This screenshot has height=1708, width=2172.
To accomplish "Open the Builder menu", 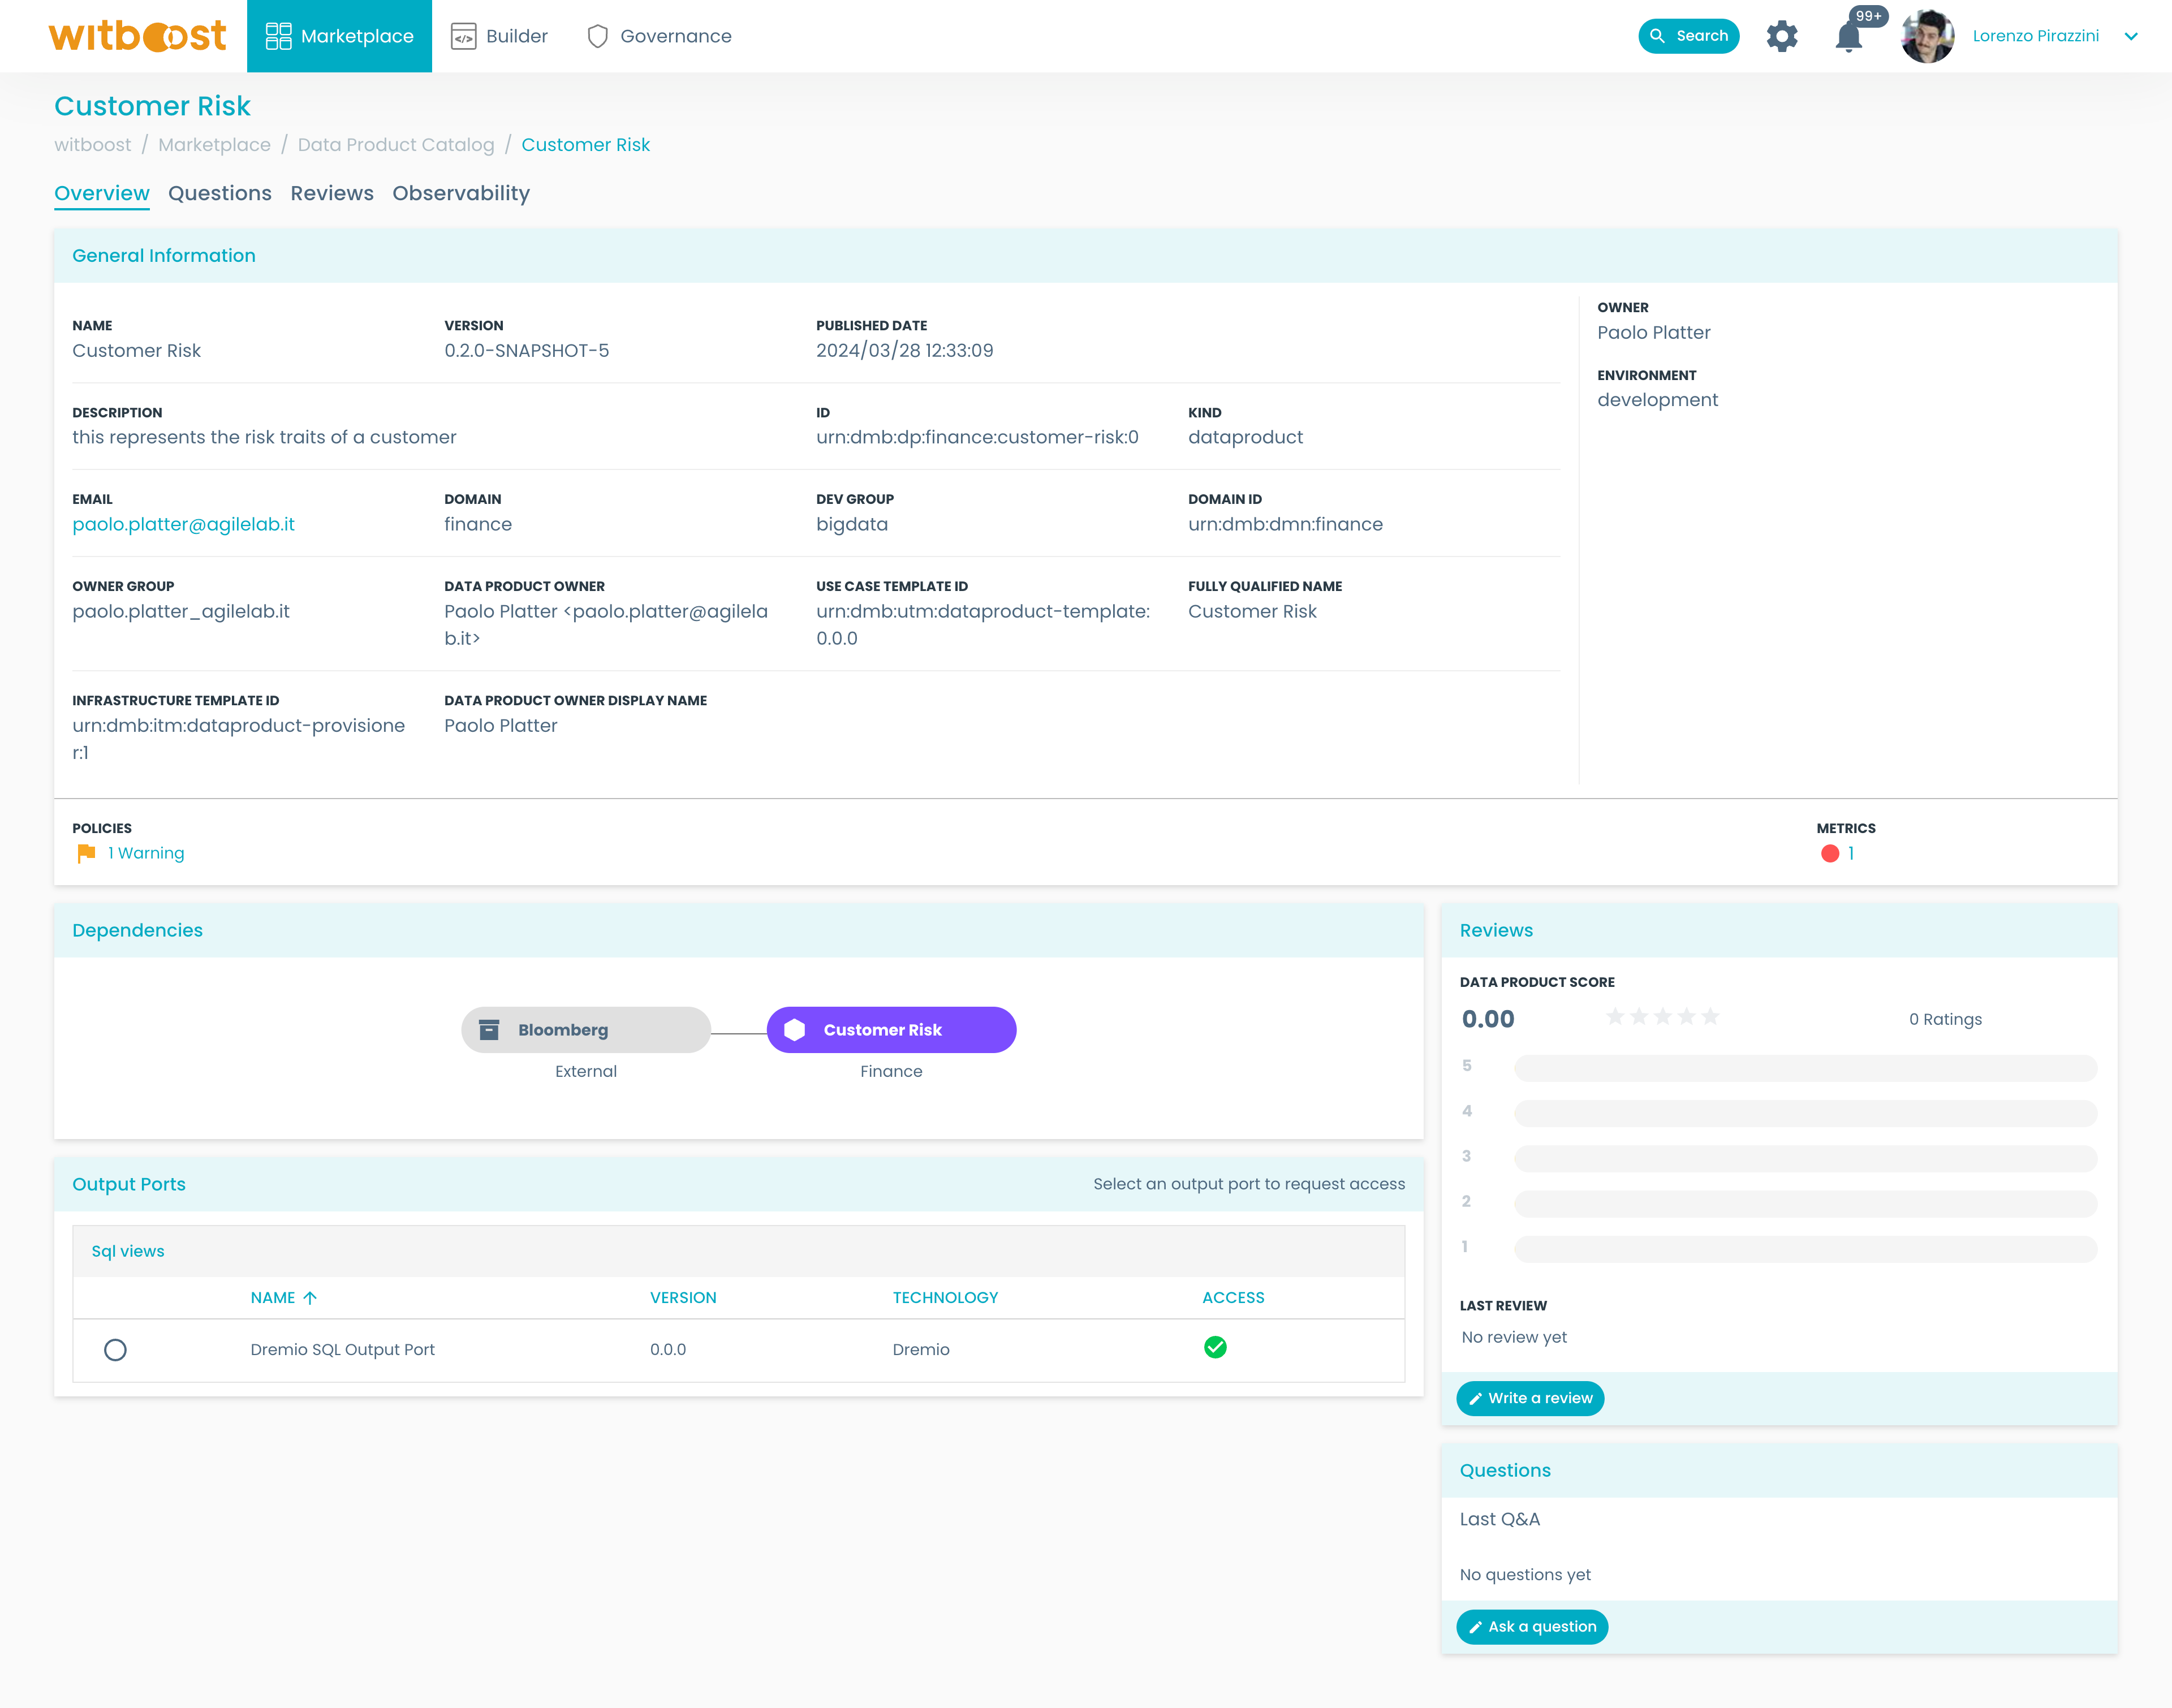I will 499,36.
